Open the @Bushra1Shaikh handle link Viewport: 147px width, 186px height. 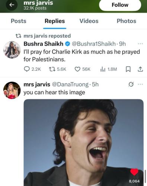pyautogui.click(x=94, y=44)
